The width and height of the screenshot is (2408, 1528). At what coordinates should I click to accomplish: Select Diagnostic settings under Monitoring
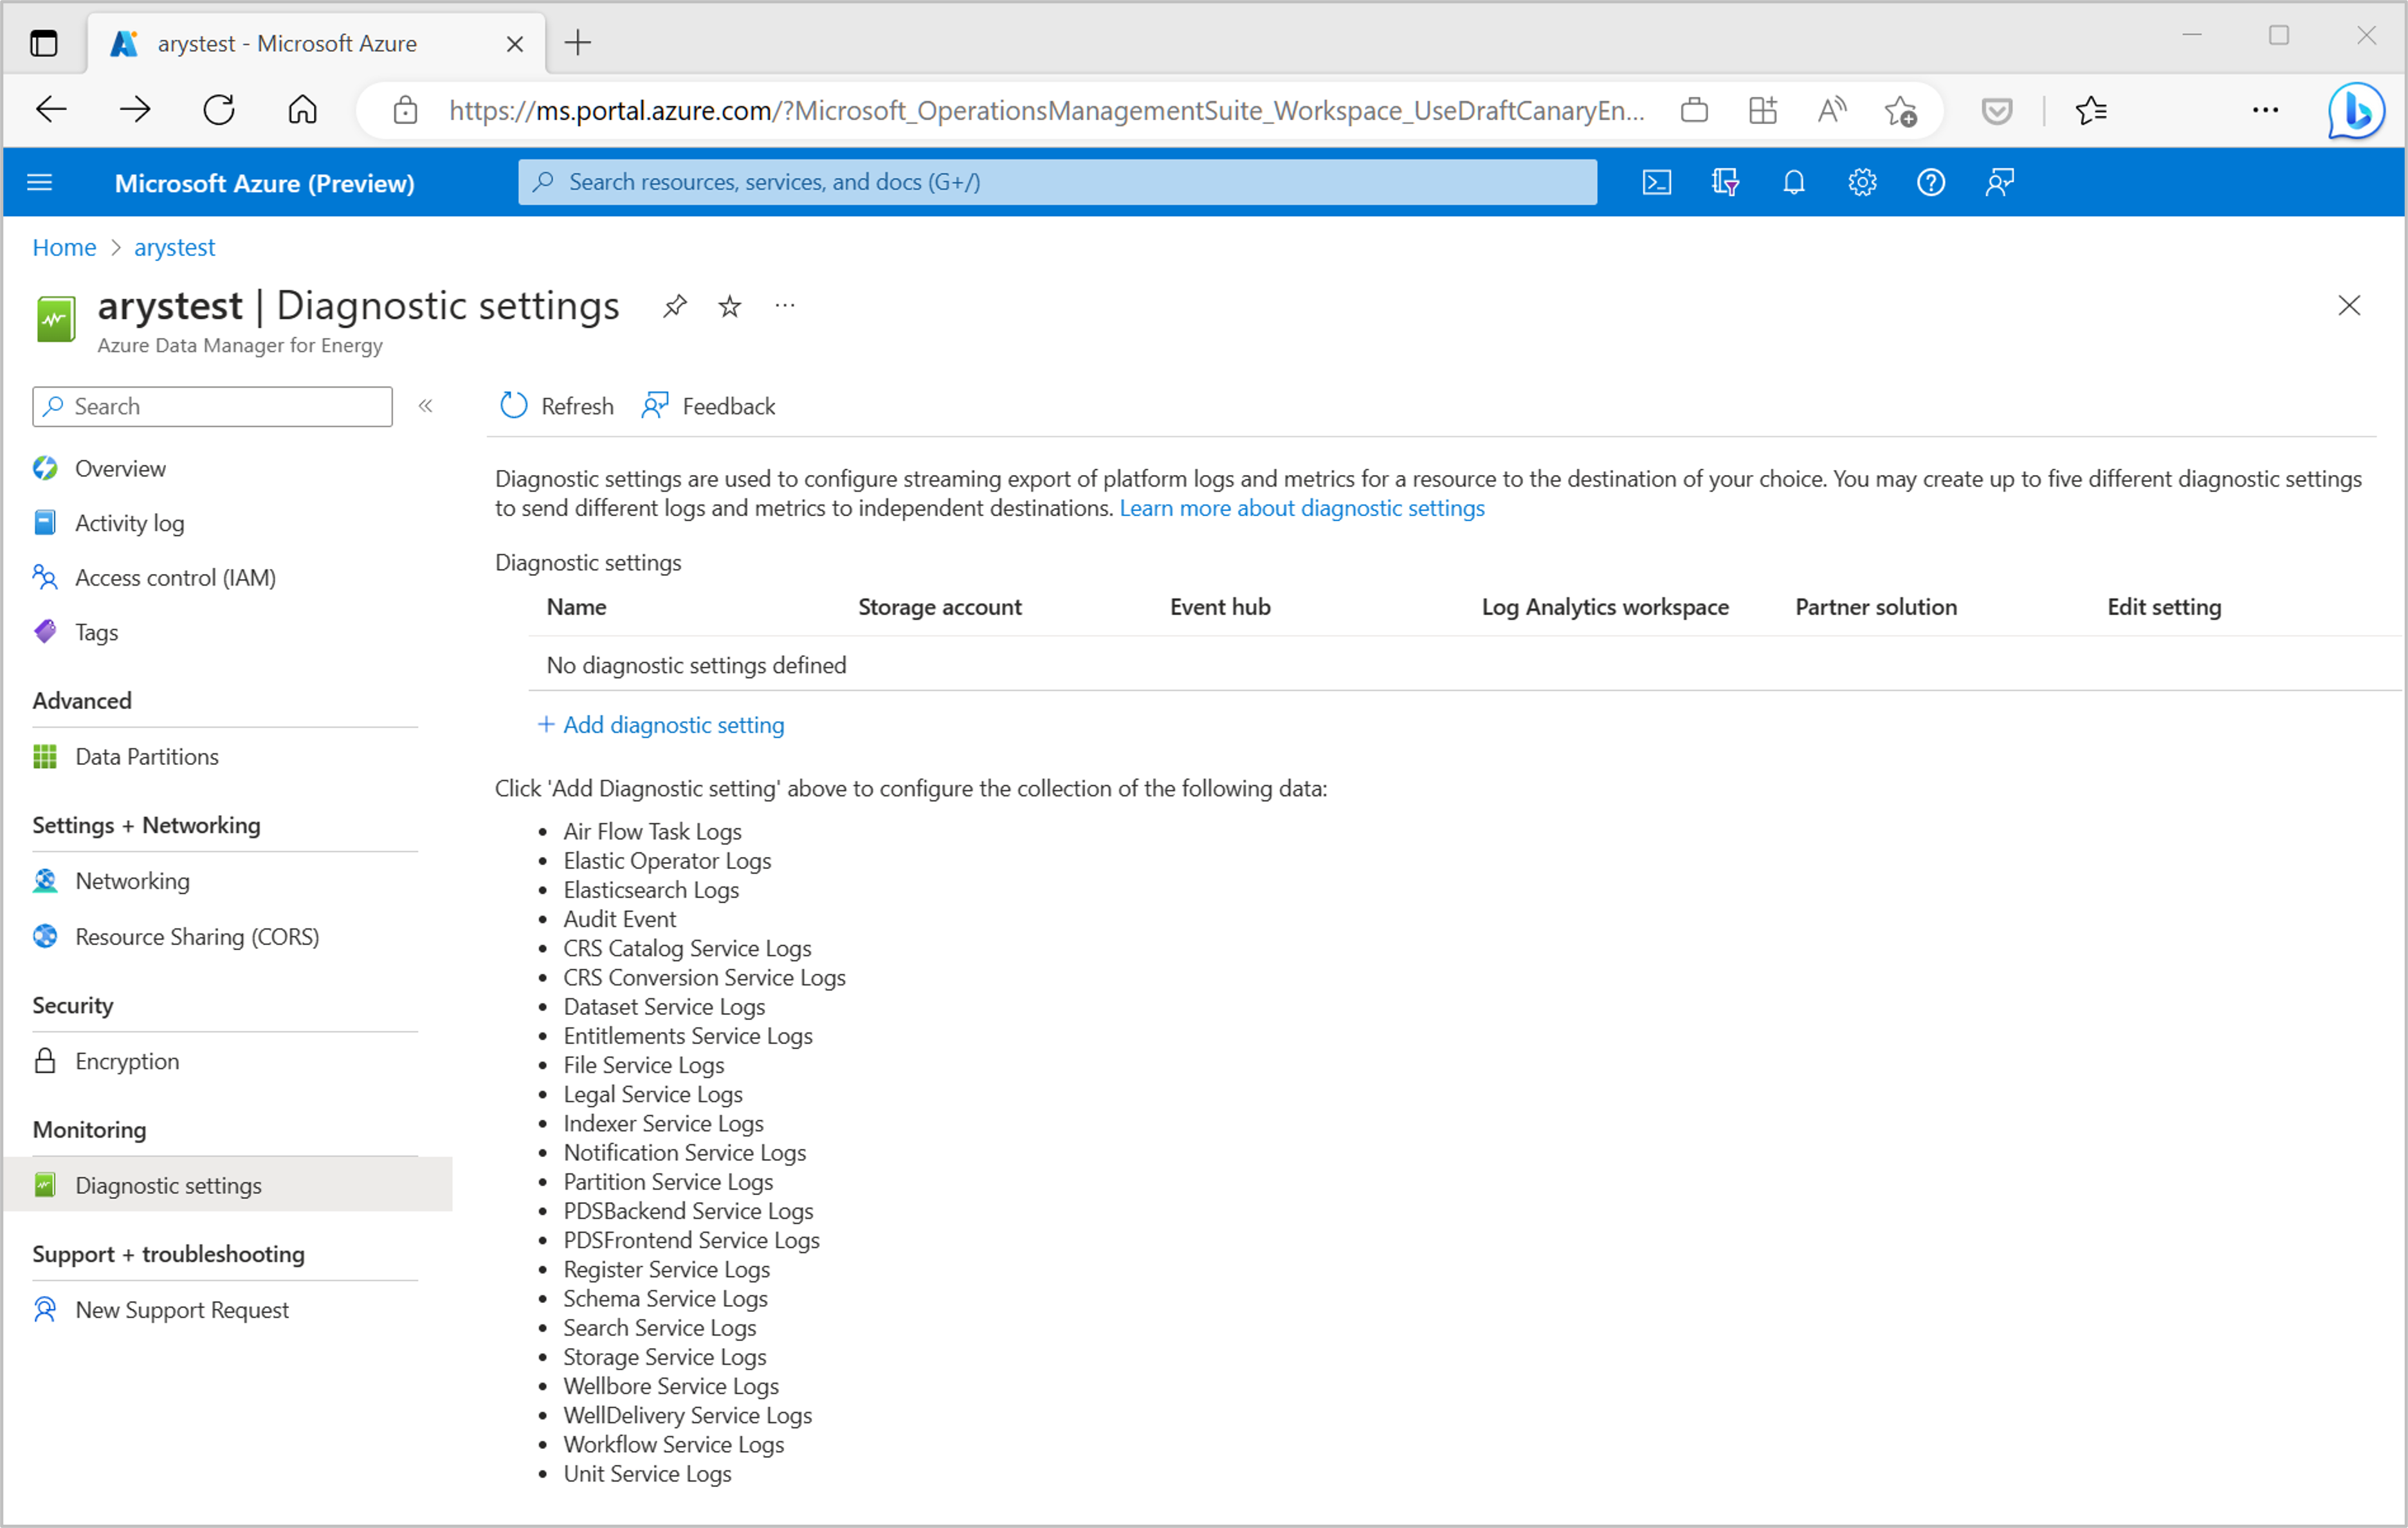click(167, 1185)
